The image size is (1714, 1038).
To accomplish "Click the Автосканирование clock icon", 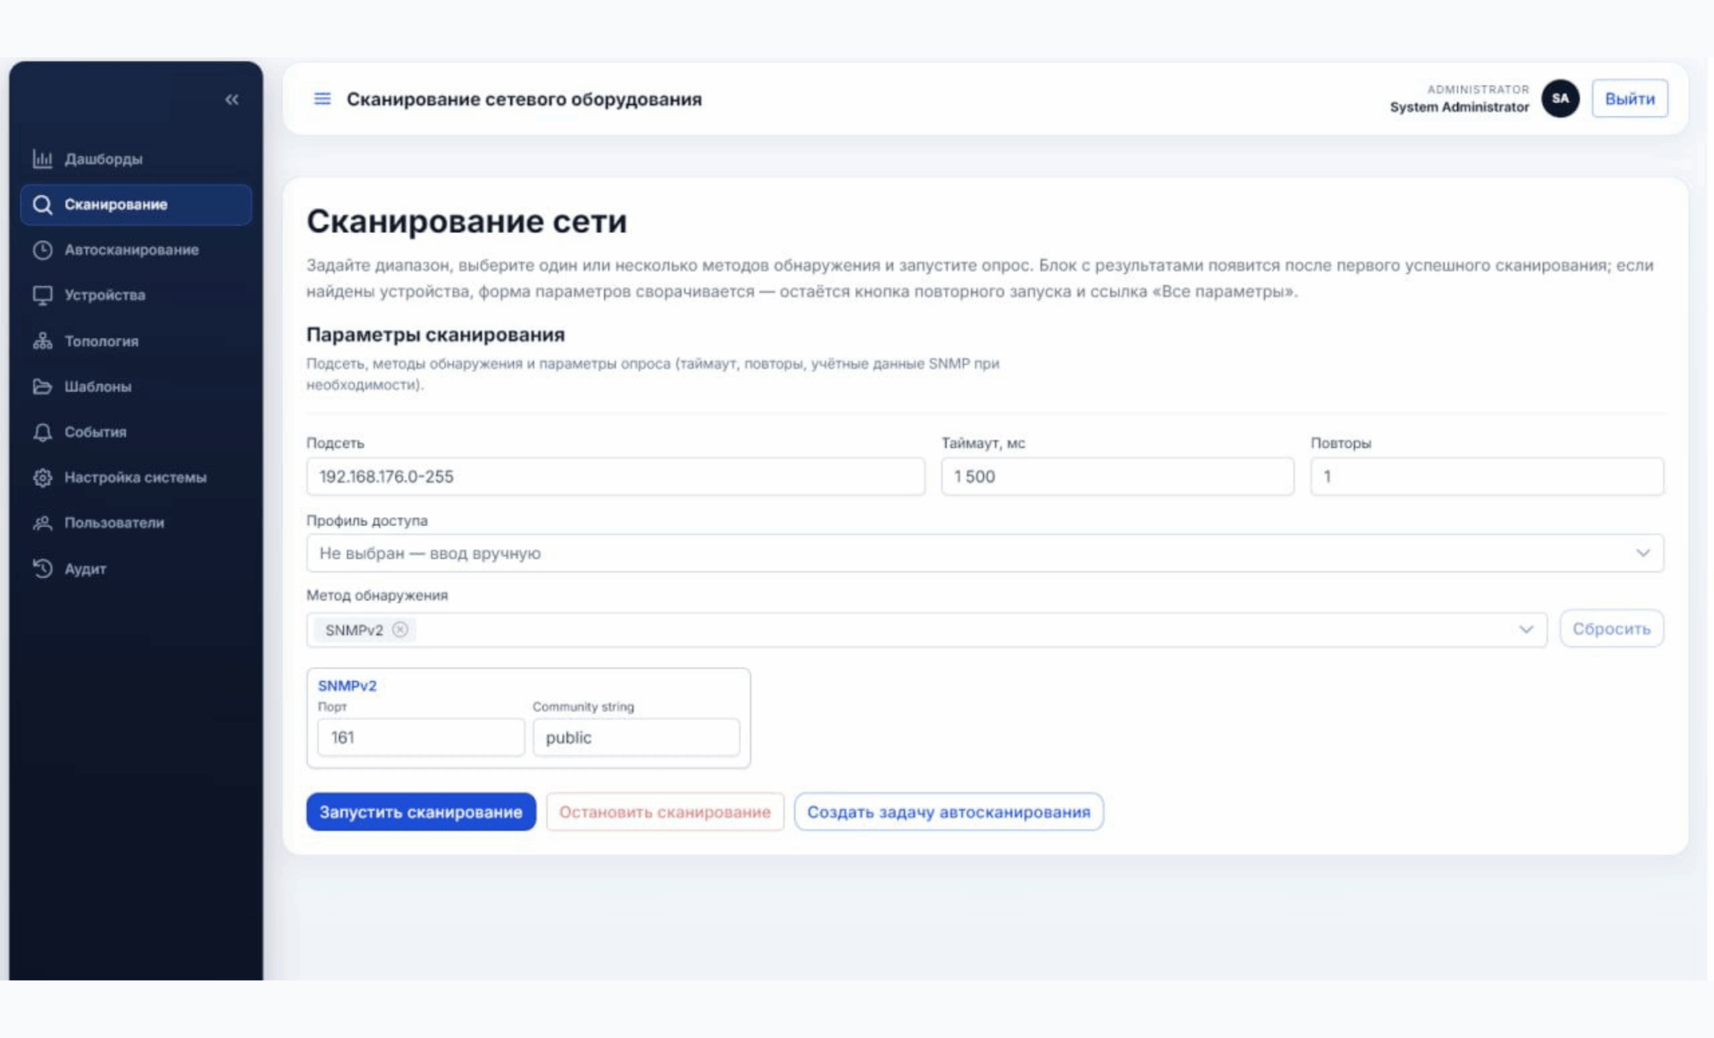I will coord(42,250).
